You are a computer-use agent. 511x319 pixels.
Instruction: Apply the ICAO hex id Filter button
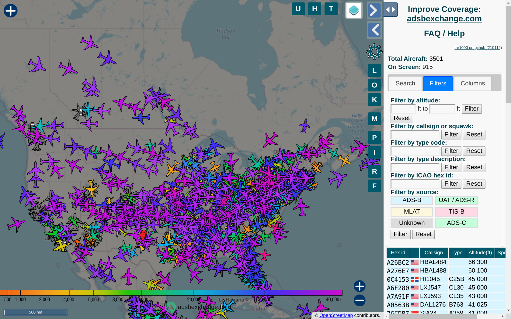pos(451,184)
